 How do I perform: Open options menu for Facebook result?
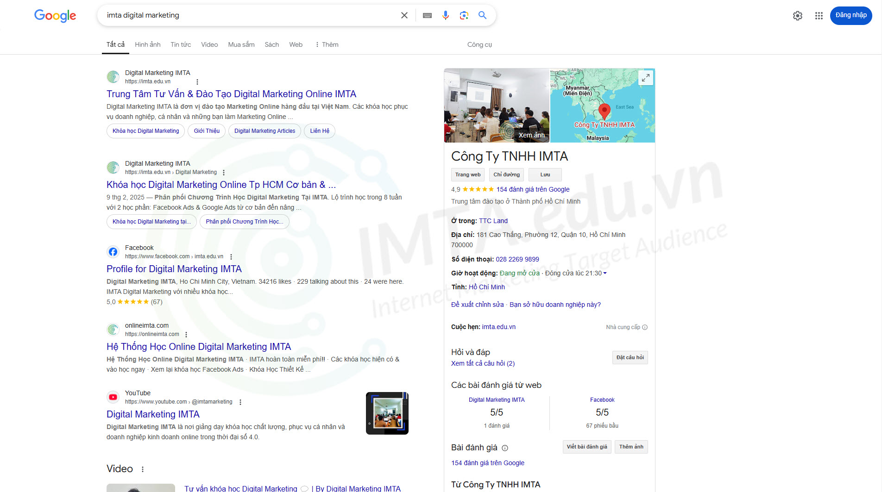point(231,257)
